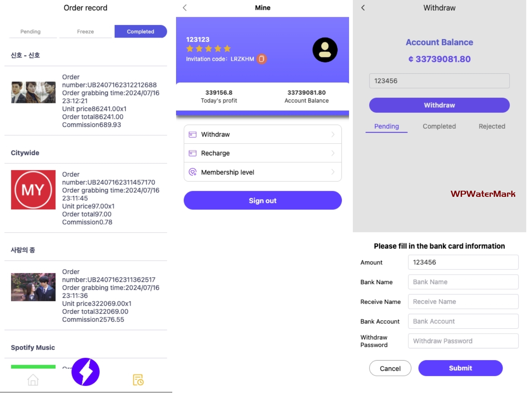Cancel the bank card information dialog
527x394 pixels.
[390, 368]
